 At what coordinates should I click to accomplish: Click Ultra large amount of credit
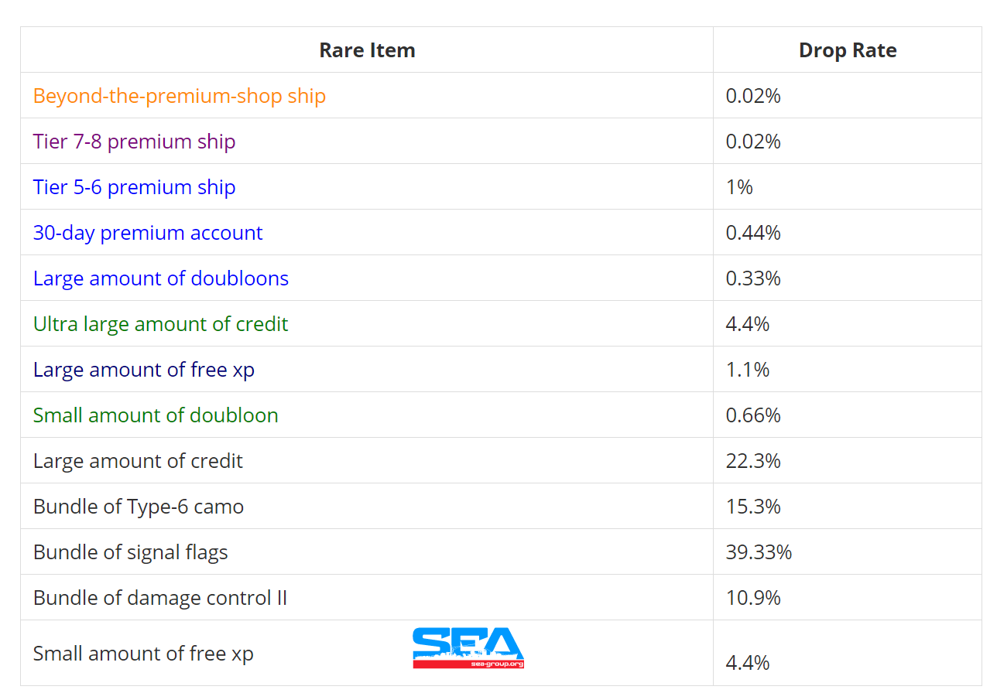pos(160,324)
